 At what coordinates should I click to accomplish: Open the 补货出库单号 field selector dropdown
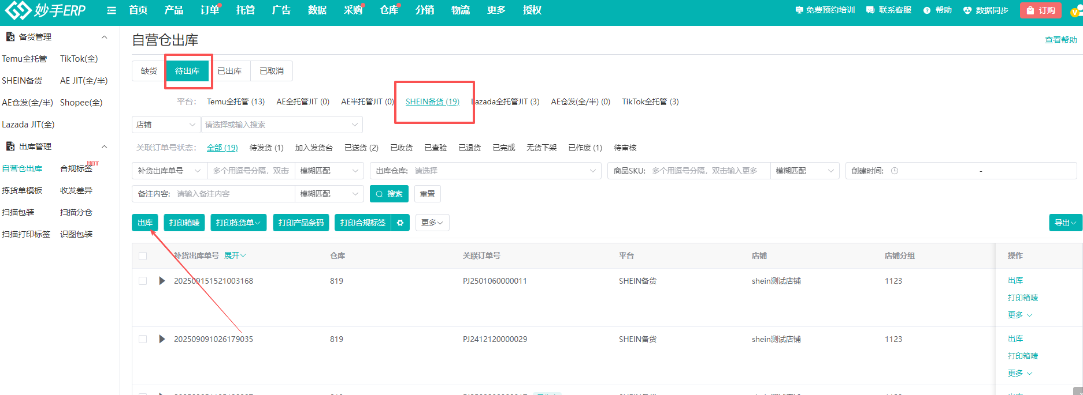[x=169, y=171]
